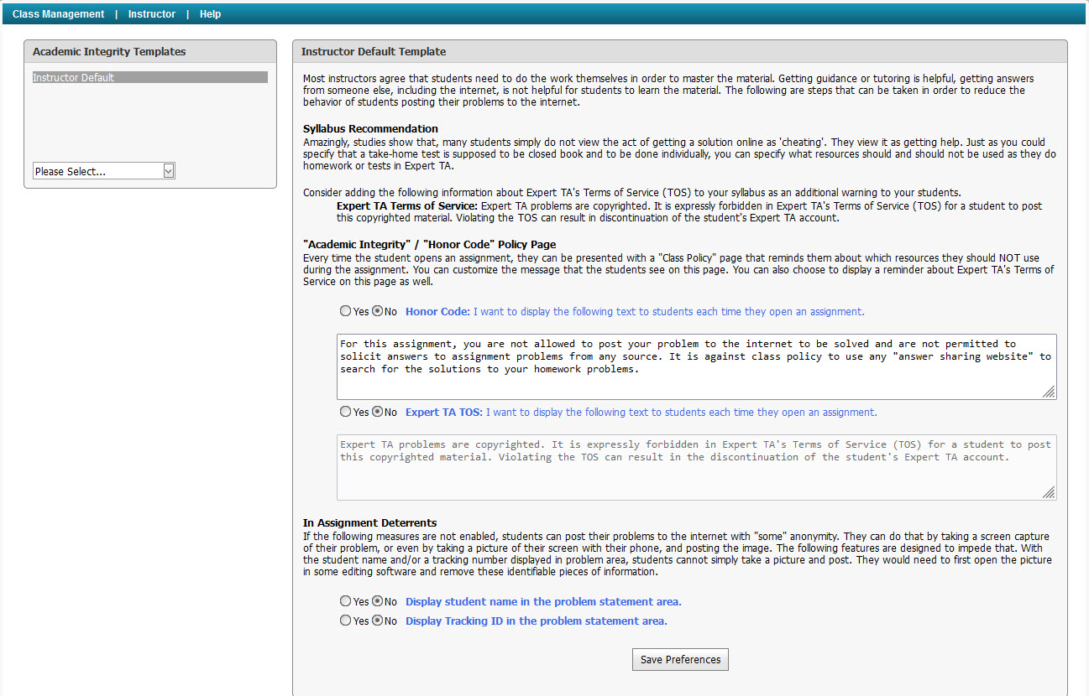The height and width of the screenshot is (696, 1089).
Task: Click 'Display student name in the problem statement area.'
Action: (x=543, y=601)
